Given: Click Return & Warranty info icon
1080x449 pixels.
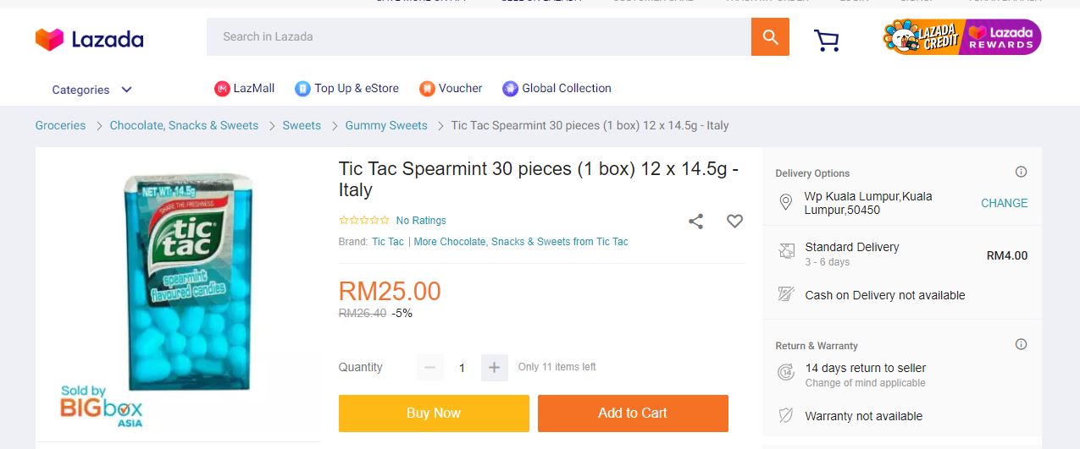Looking at the screenshot, I should (1021, 344).
